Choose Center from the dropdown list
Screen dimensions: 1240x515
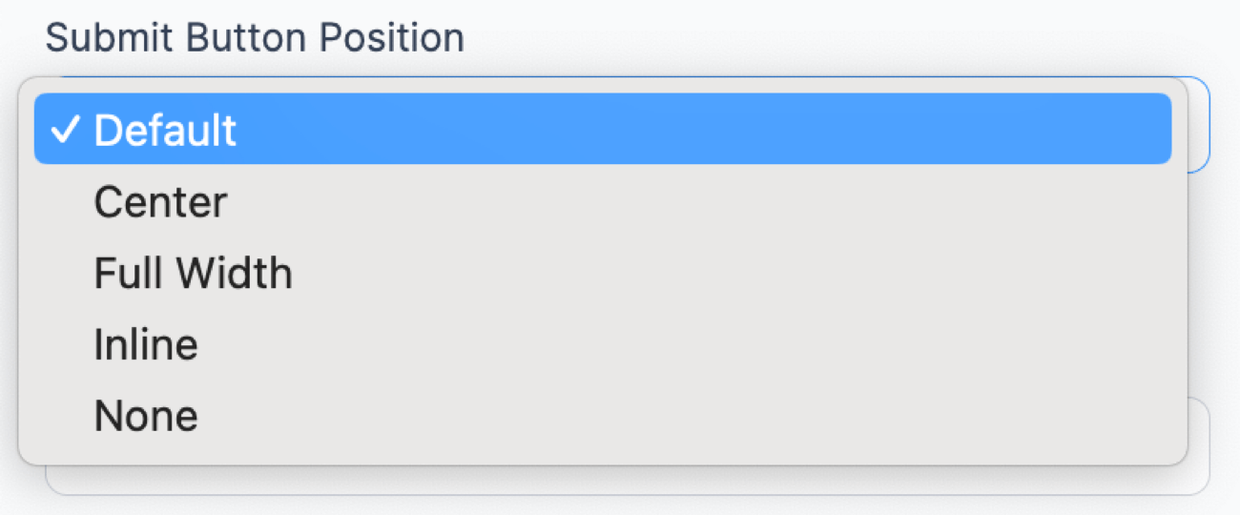pyautogui.click(x=602, y=202)
